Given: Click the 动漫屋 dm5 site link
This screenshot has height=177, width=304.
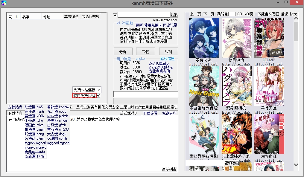Looking at the screenshot, I should (34, 107).
